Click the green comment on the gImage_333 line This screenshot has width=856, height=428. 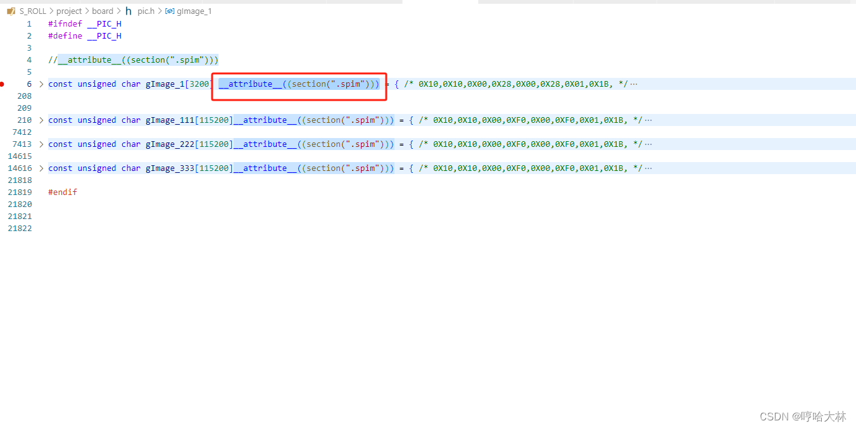[531, 168]
